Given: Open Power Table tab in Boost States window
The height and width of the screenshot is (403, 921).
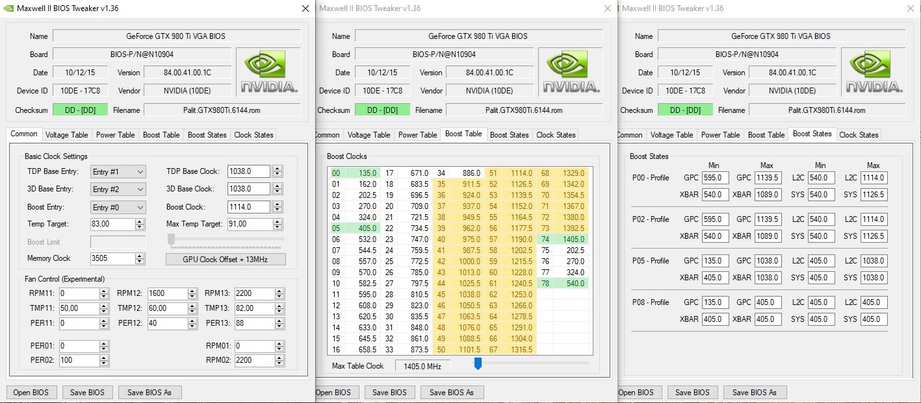Looking at the screenshot, I should tap(721, 135).
